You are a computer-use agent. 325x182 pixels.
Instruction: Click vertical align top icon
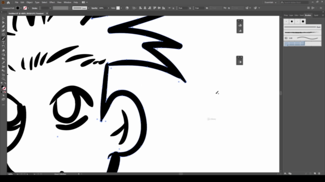[154, 8]
